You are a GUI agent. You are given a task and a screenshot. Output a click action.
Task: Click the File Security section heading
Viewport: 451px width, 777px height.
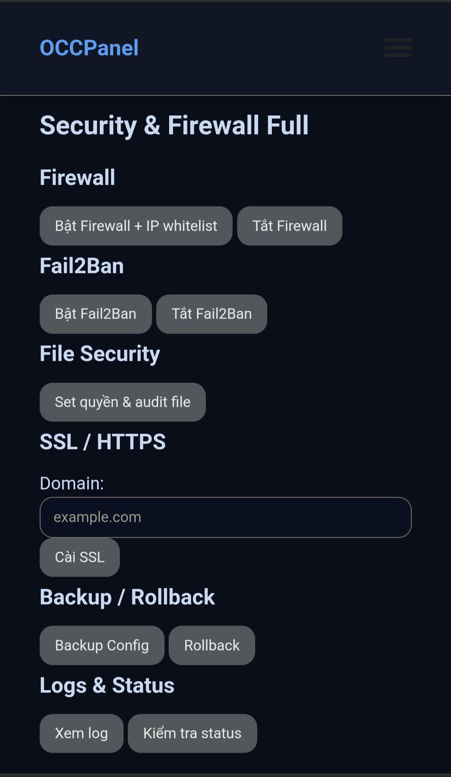pos(100,354)
